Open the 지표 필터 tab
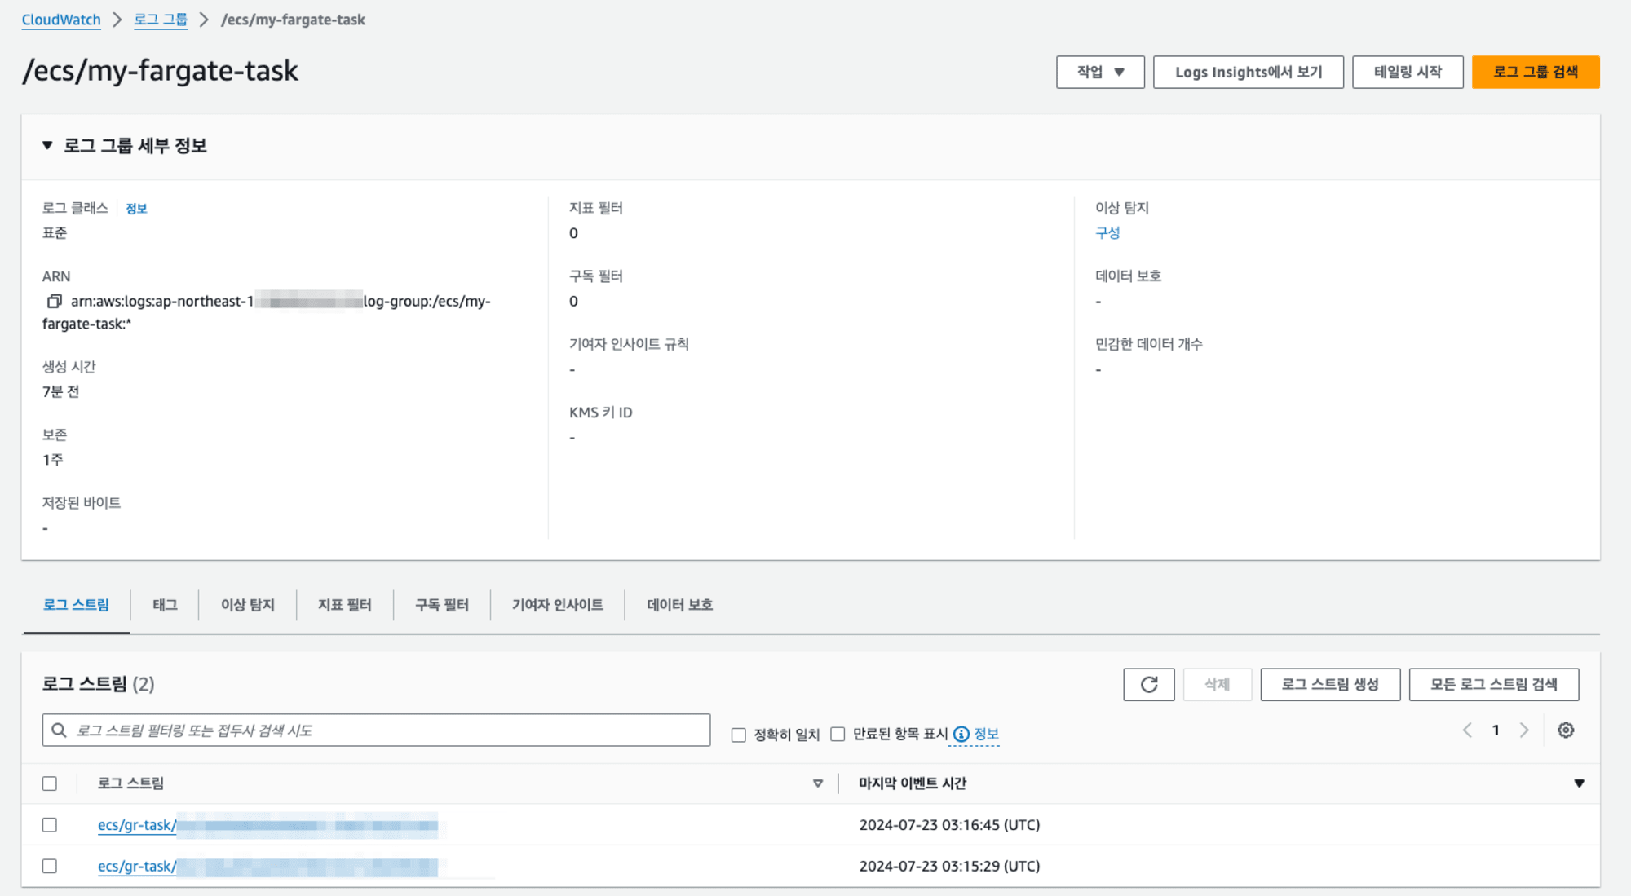 tap(344, 605)
